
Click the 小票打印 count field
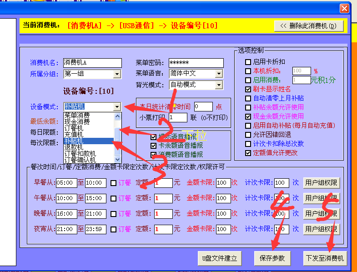click(178, 118)
